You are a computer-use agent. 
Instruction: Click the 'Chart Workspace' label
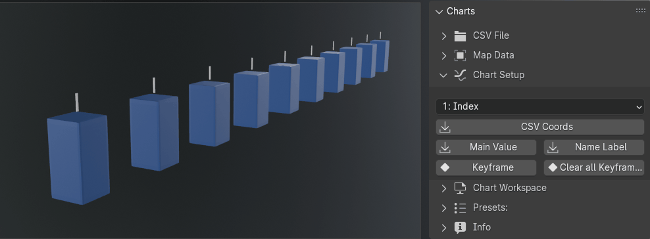[x=509, y=188]
